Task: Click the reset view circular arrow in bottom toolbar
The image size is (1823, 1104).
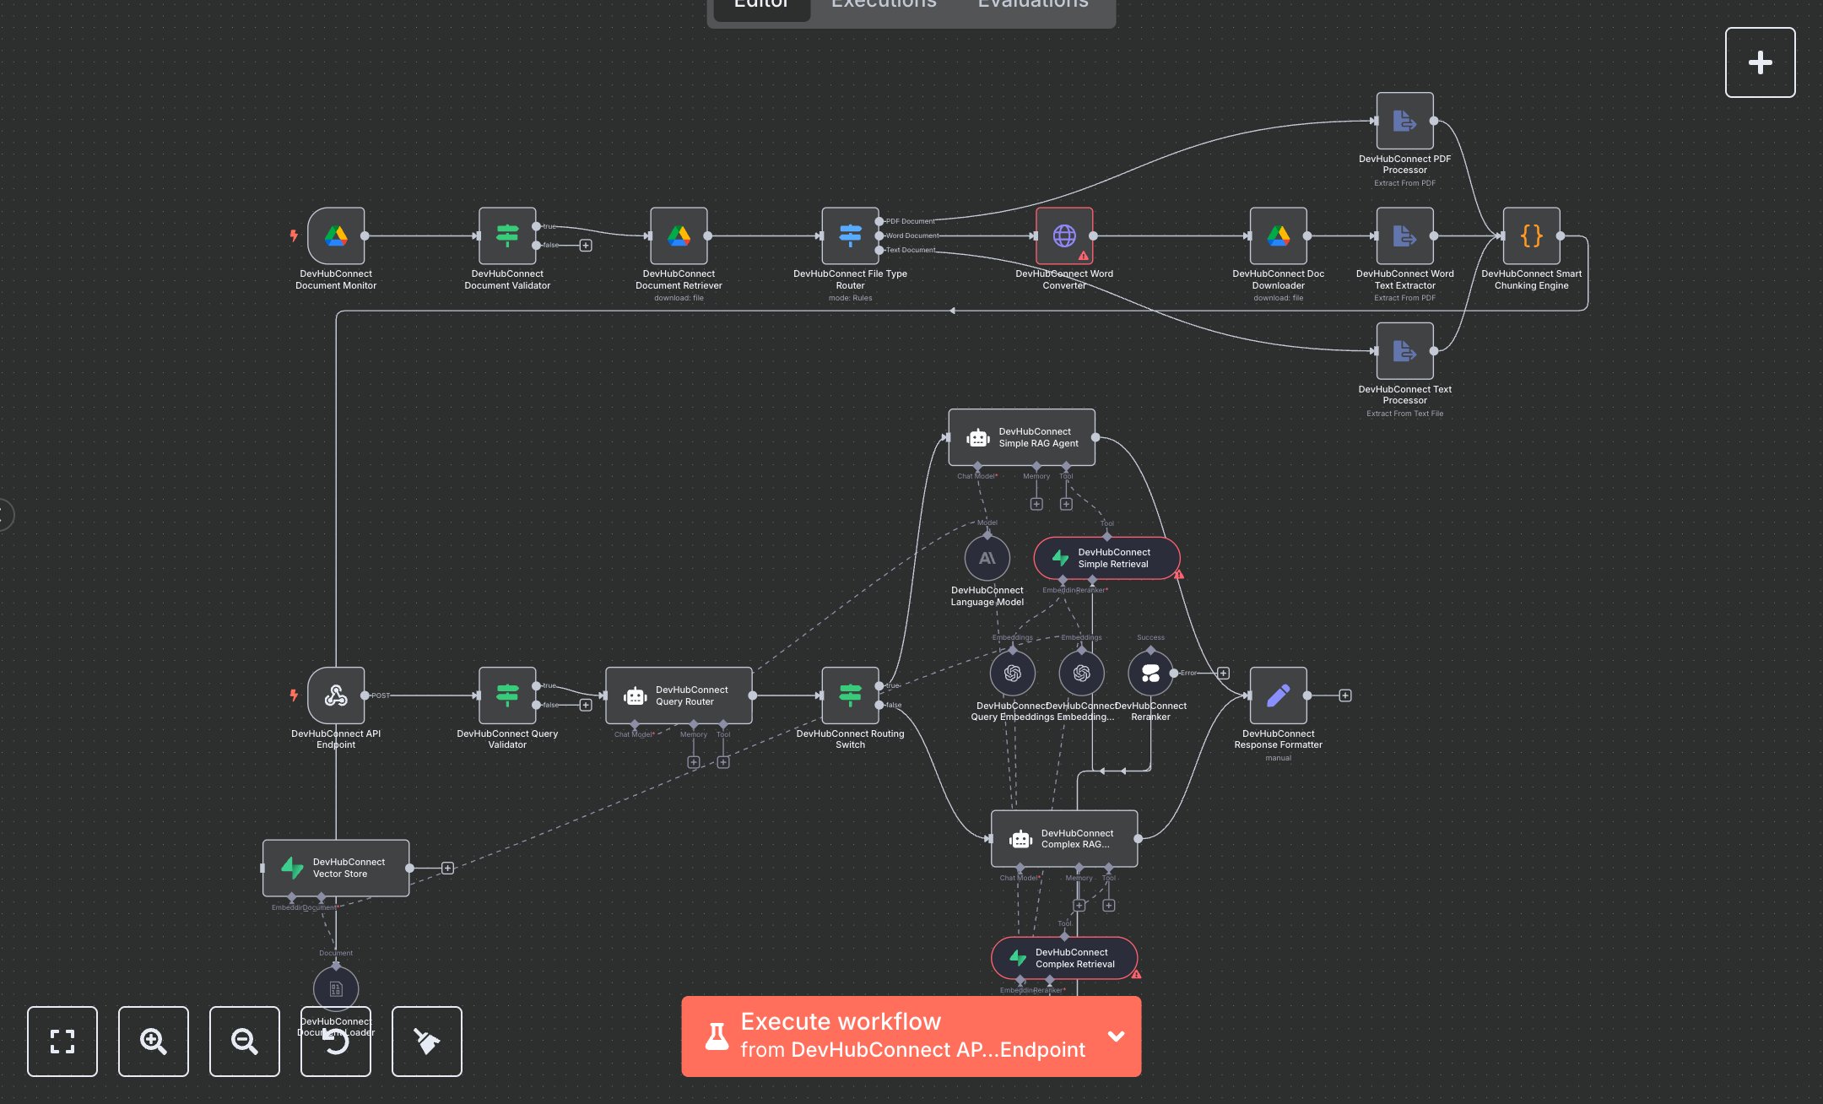Action: coord(335,1042)
